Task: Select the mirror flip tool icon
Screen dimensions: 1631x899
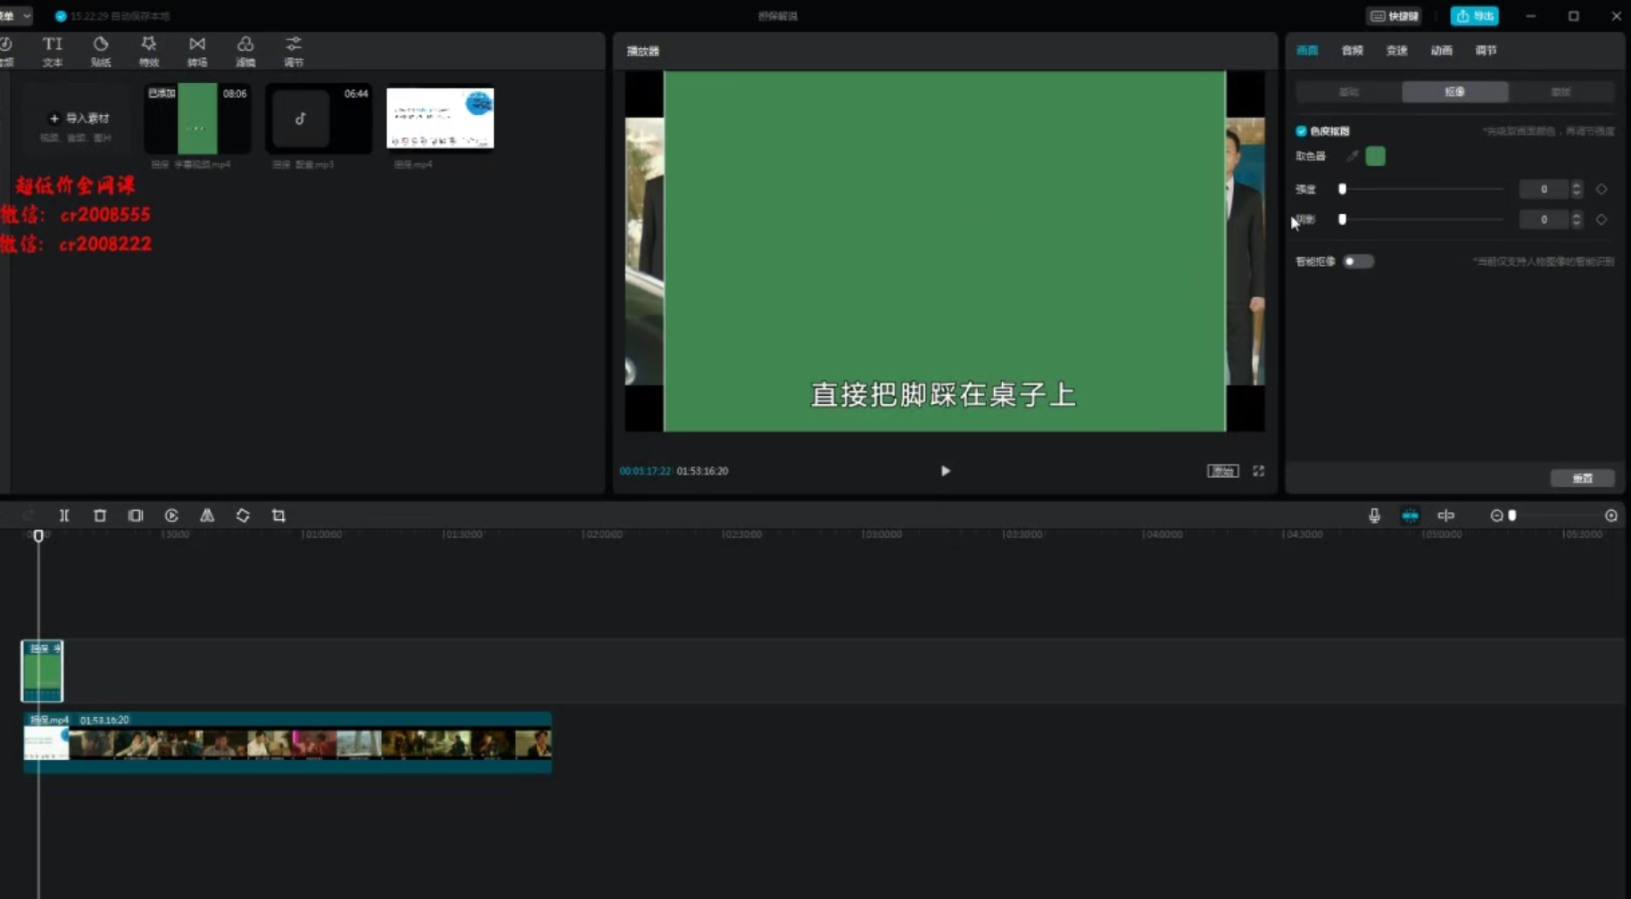Action: click(207, 515)
